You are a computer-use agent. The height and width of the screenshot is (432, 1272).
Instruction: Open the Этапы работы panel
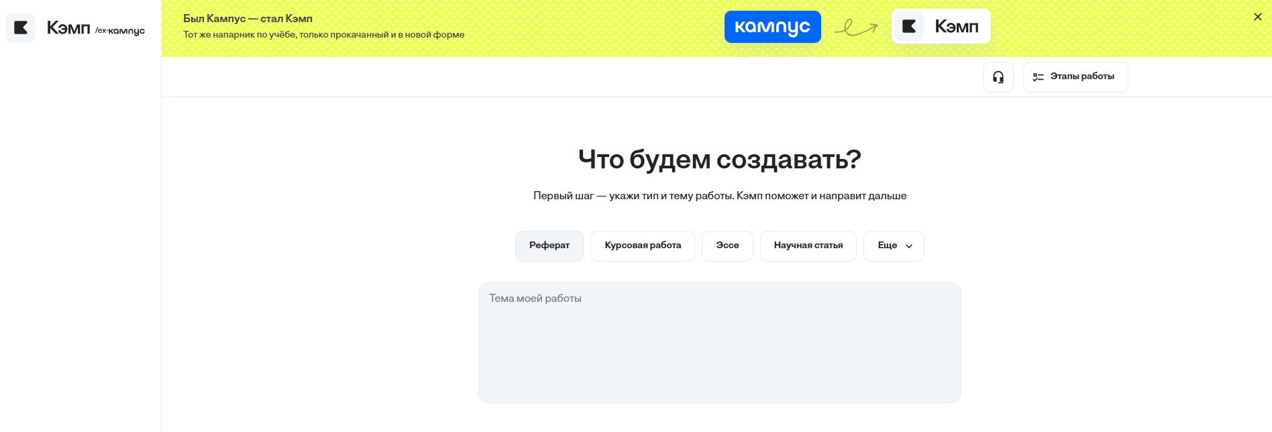1081,76
